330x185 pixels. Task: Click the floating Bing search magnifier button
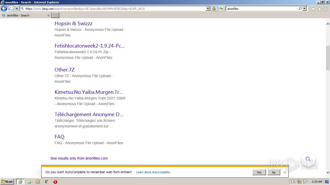[x=308, y=159]
